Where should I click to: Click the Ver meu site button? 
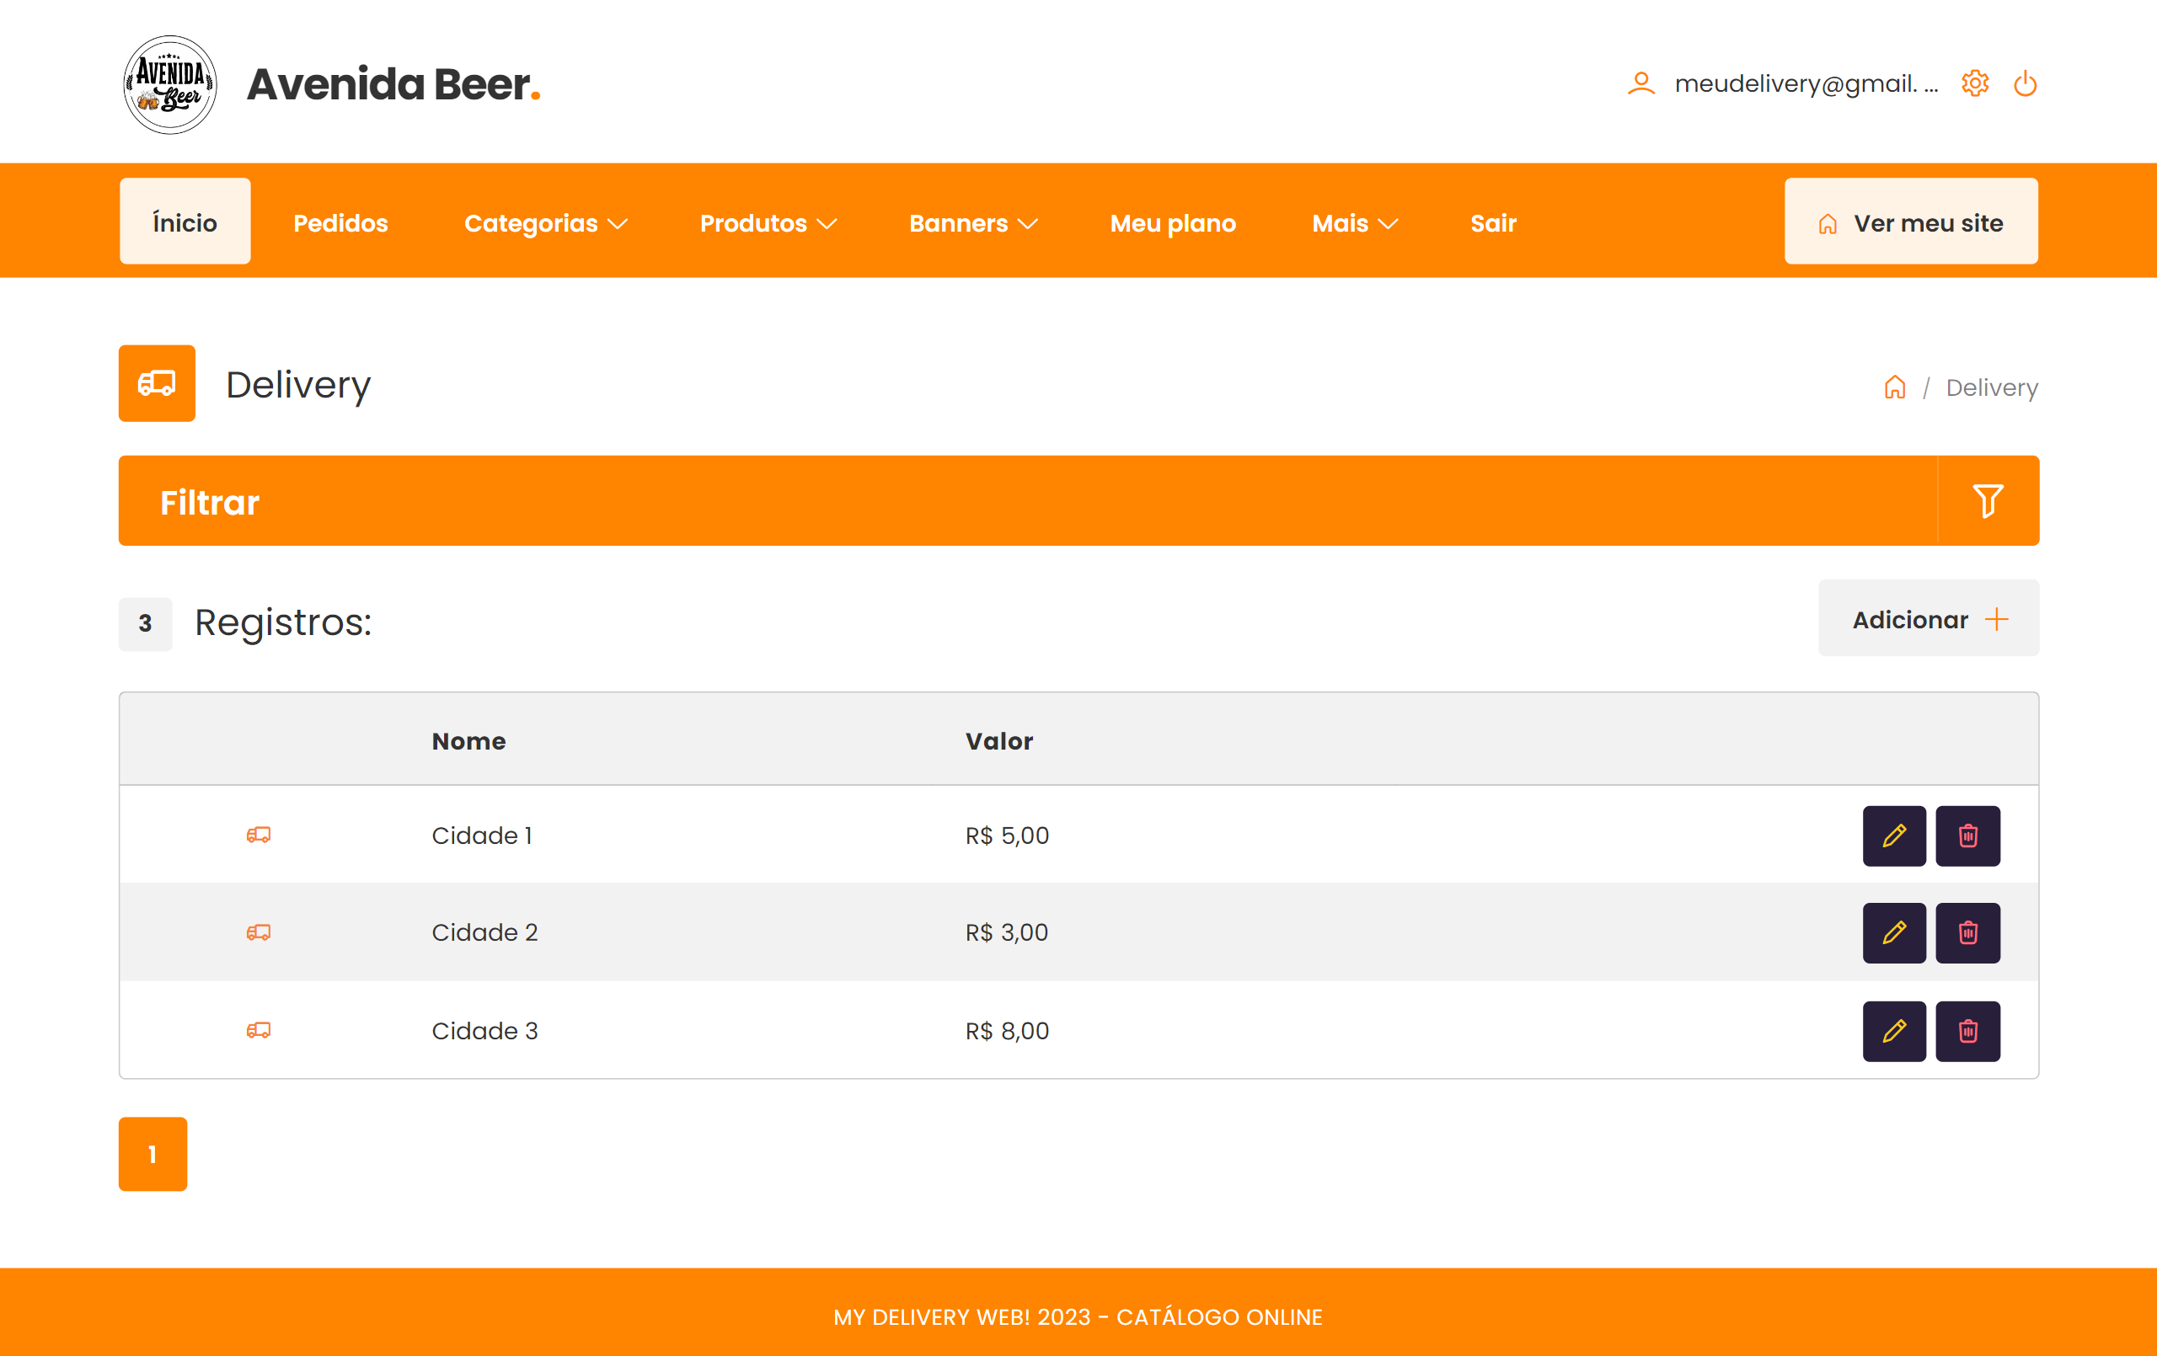(1910, 222)
